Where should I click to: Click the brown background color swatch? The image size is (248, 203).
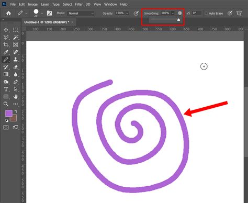[x=14, y=118]
